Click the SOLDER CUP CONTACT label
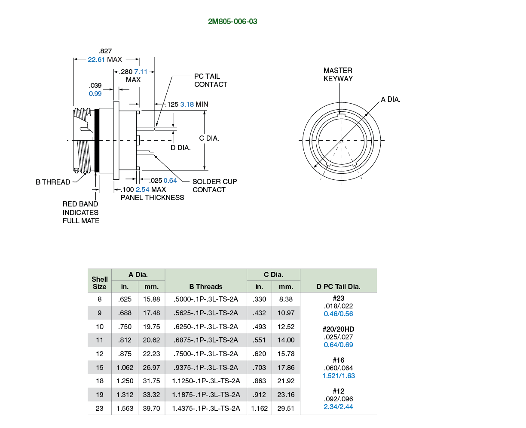The width and height of the screenshot is (526, 428). (x=214, y=186)
